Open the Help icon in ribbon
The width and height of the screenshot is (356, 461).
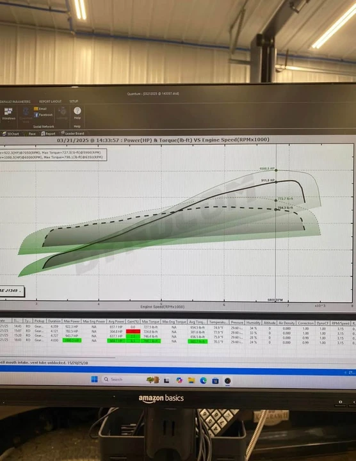coord(77,113)
